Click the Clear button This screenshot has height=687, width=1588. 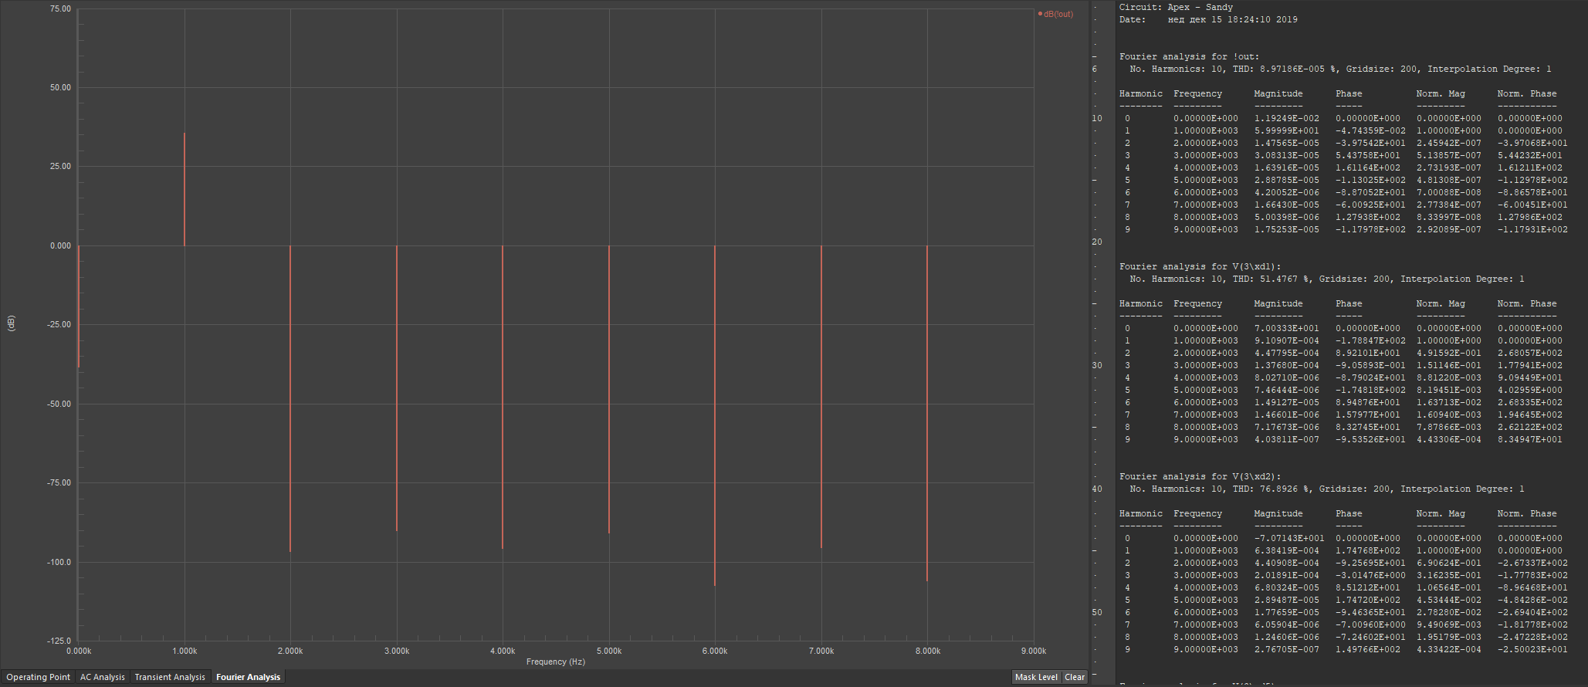(x=1075, y=677)
